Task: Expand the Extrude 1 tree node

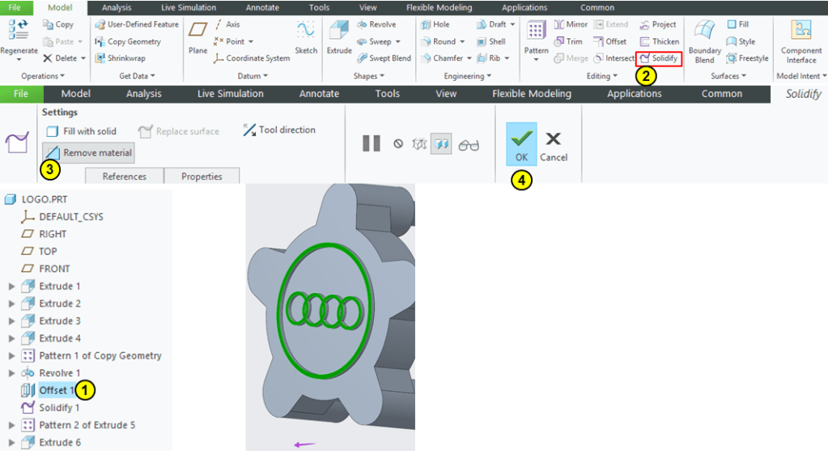Action: 11,287
